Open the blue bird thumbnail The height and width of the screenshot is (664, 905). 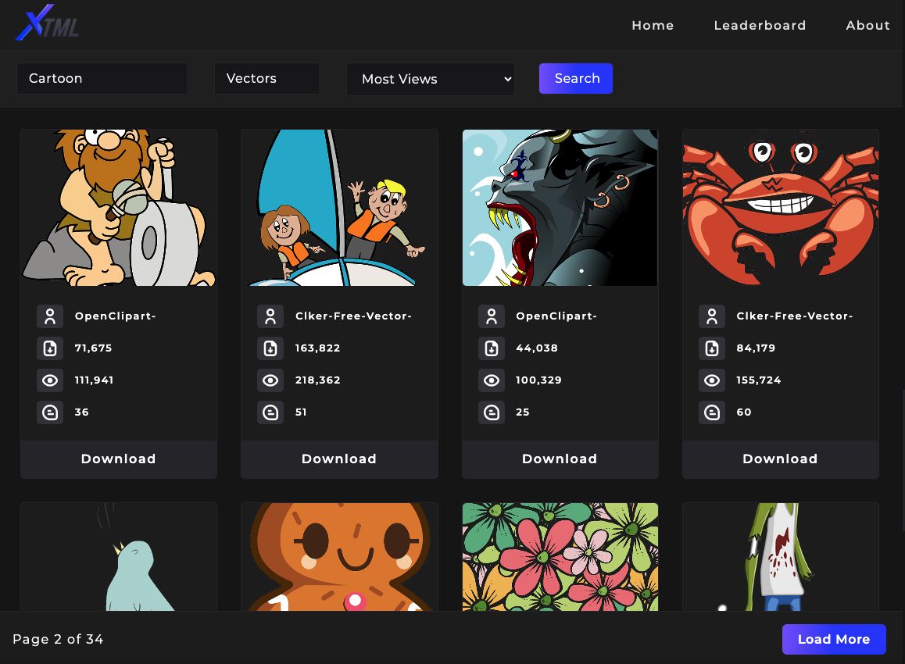pos(119,557)
